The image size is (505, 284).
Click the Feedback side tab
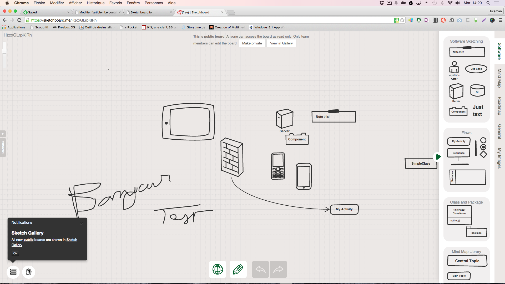pyautogui.click(x=3, y=147)
